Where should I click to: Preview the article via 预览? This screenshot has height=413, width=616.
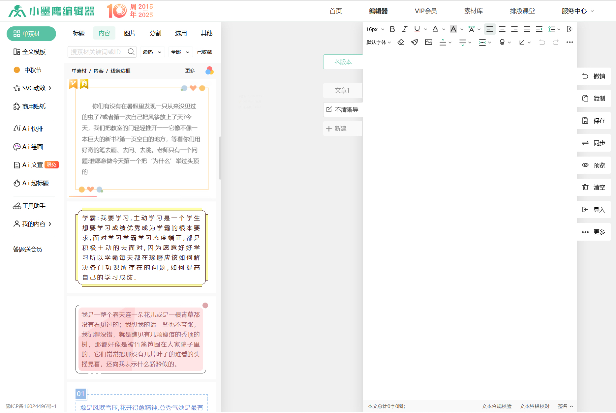pos(594,165)
